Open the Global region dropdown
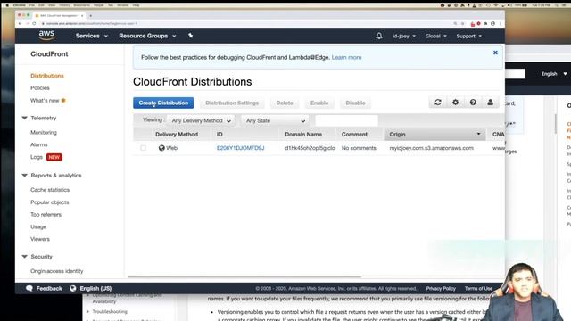 tap(435, 36)
